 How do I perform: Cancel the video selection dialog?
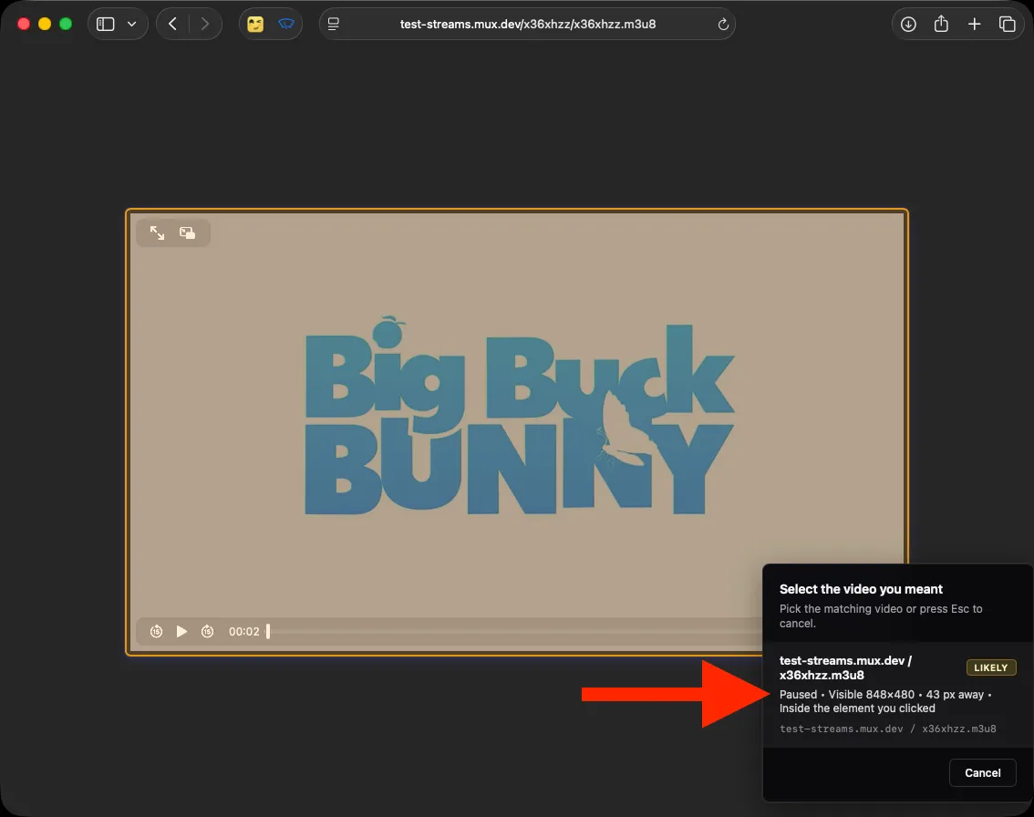(x=982, y=772)
